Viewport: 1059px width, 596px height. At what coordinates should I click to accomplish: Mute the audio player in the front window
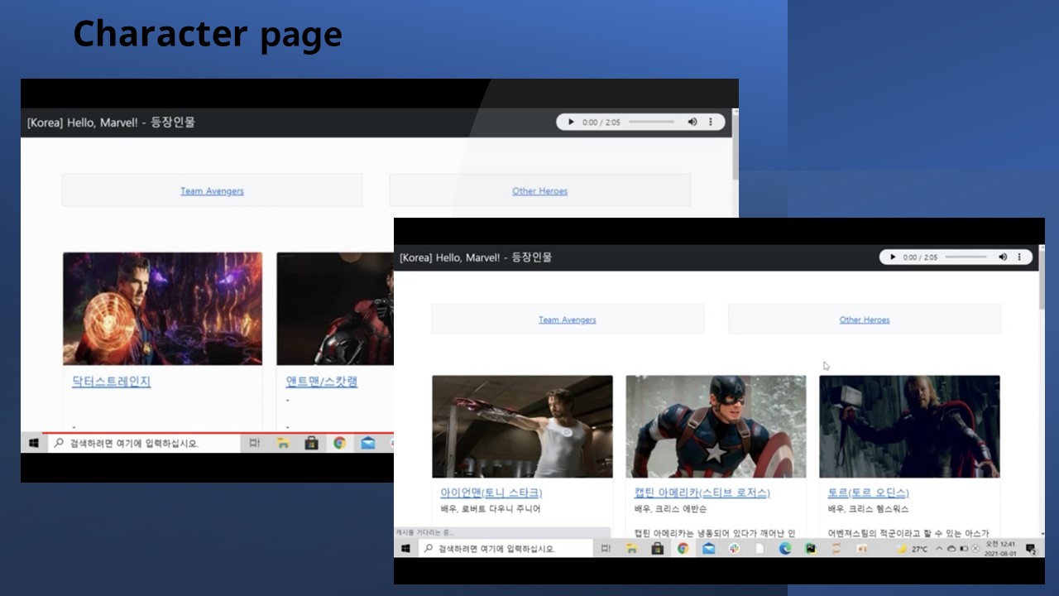1003,257
